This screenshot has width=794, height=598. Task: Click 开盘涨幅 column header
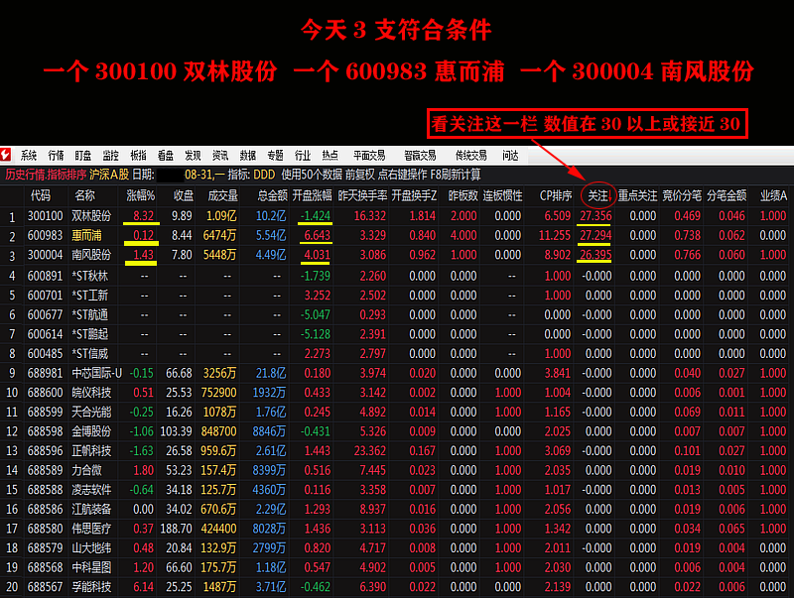point(311,195)
